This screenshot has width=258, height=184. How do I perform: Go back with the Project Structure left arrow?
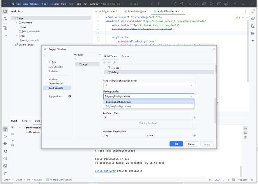pyautogui.click(x=45, y=56)
